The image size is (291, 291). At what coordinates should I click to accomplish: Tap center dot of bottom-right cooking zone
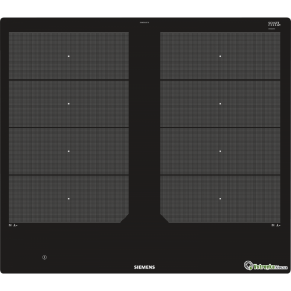tap(220, 198)
